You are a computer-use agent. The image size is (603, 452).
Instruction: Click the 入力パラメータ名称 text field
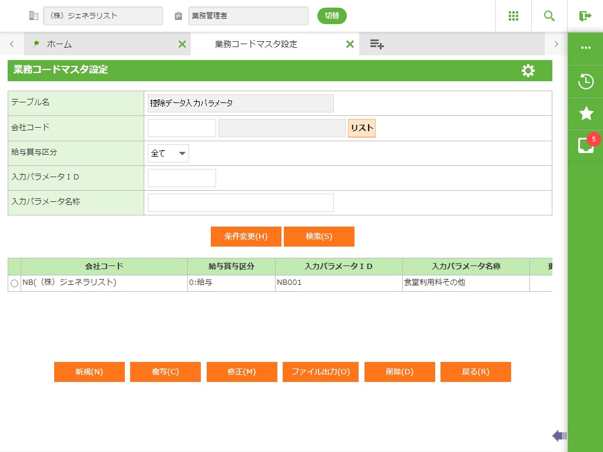[240, 202]
